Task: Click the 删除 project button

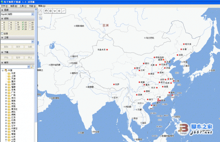Action: coord(6,47)
